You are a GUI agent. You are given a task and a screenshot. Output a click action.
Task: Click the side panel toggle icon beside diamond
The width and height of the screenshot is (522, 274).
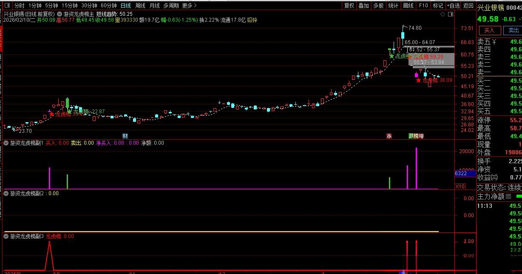tap(450, 14)
